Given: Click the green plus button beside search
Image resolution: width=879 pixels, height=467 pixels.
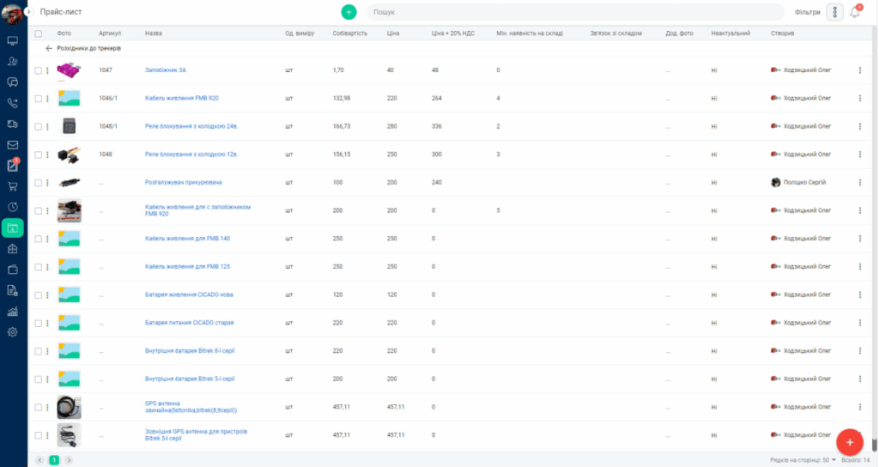Looking at the screenshot, I should 349,12.
